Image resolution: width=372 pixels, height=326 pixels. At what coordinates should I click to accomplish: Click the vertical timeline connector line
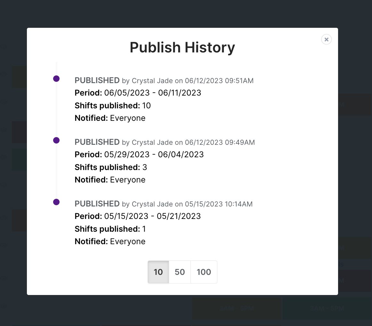click(57, 109)
